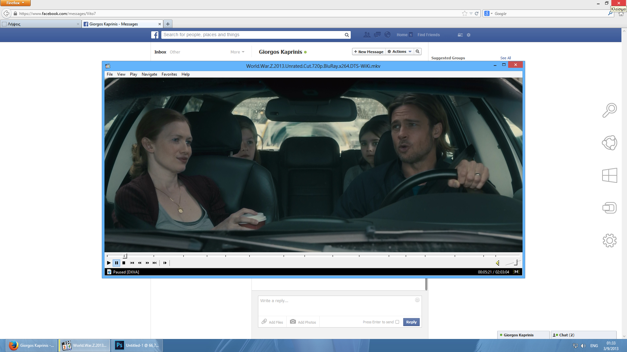Click the Facebook messages icon in header

click(x=377, y=35)
